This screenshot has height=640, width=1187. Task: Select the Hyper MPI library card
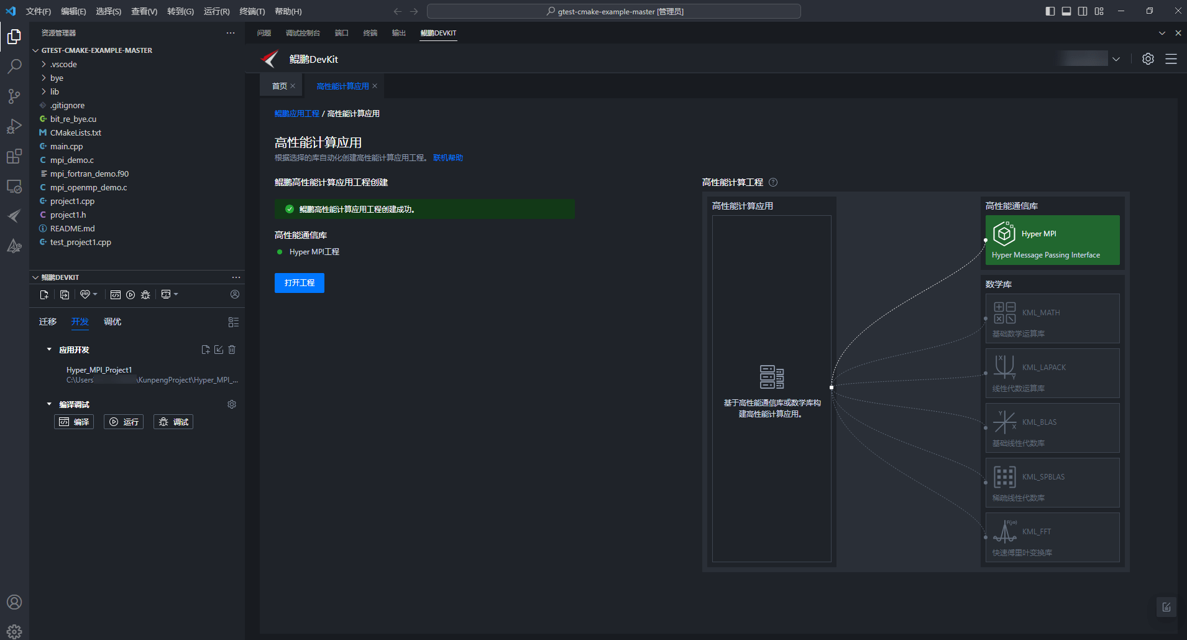[1053, 240]
